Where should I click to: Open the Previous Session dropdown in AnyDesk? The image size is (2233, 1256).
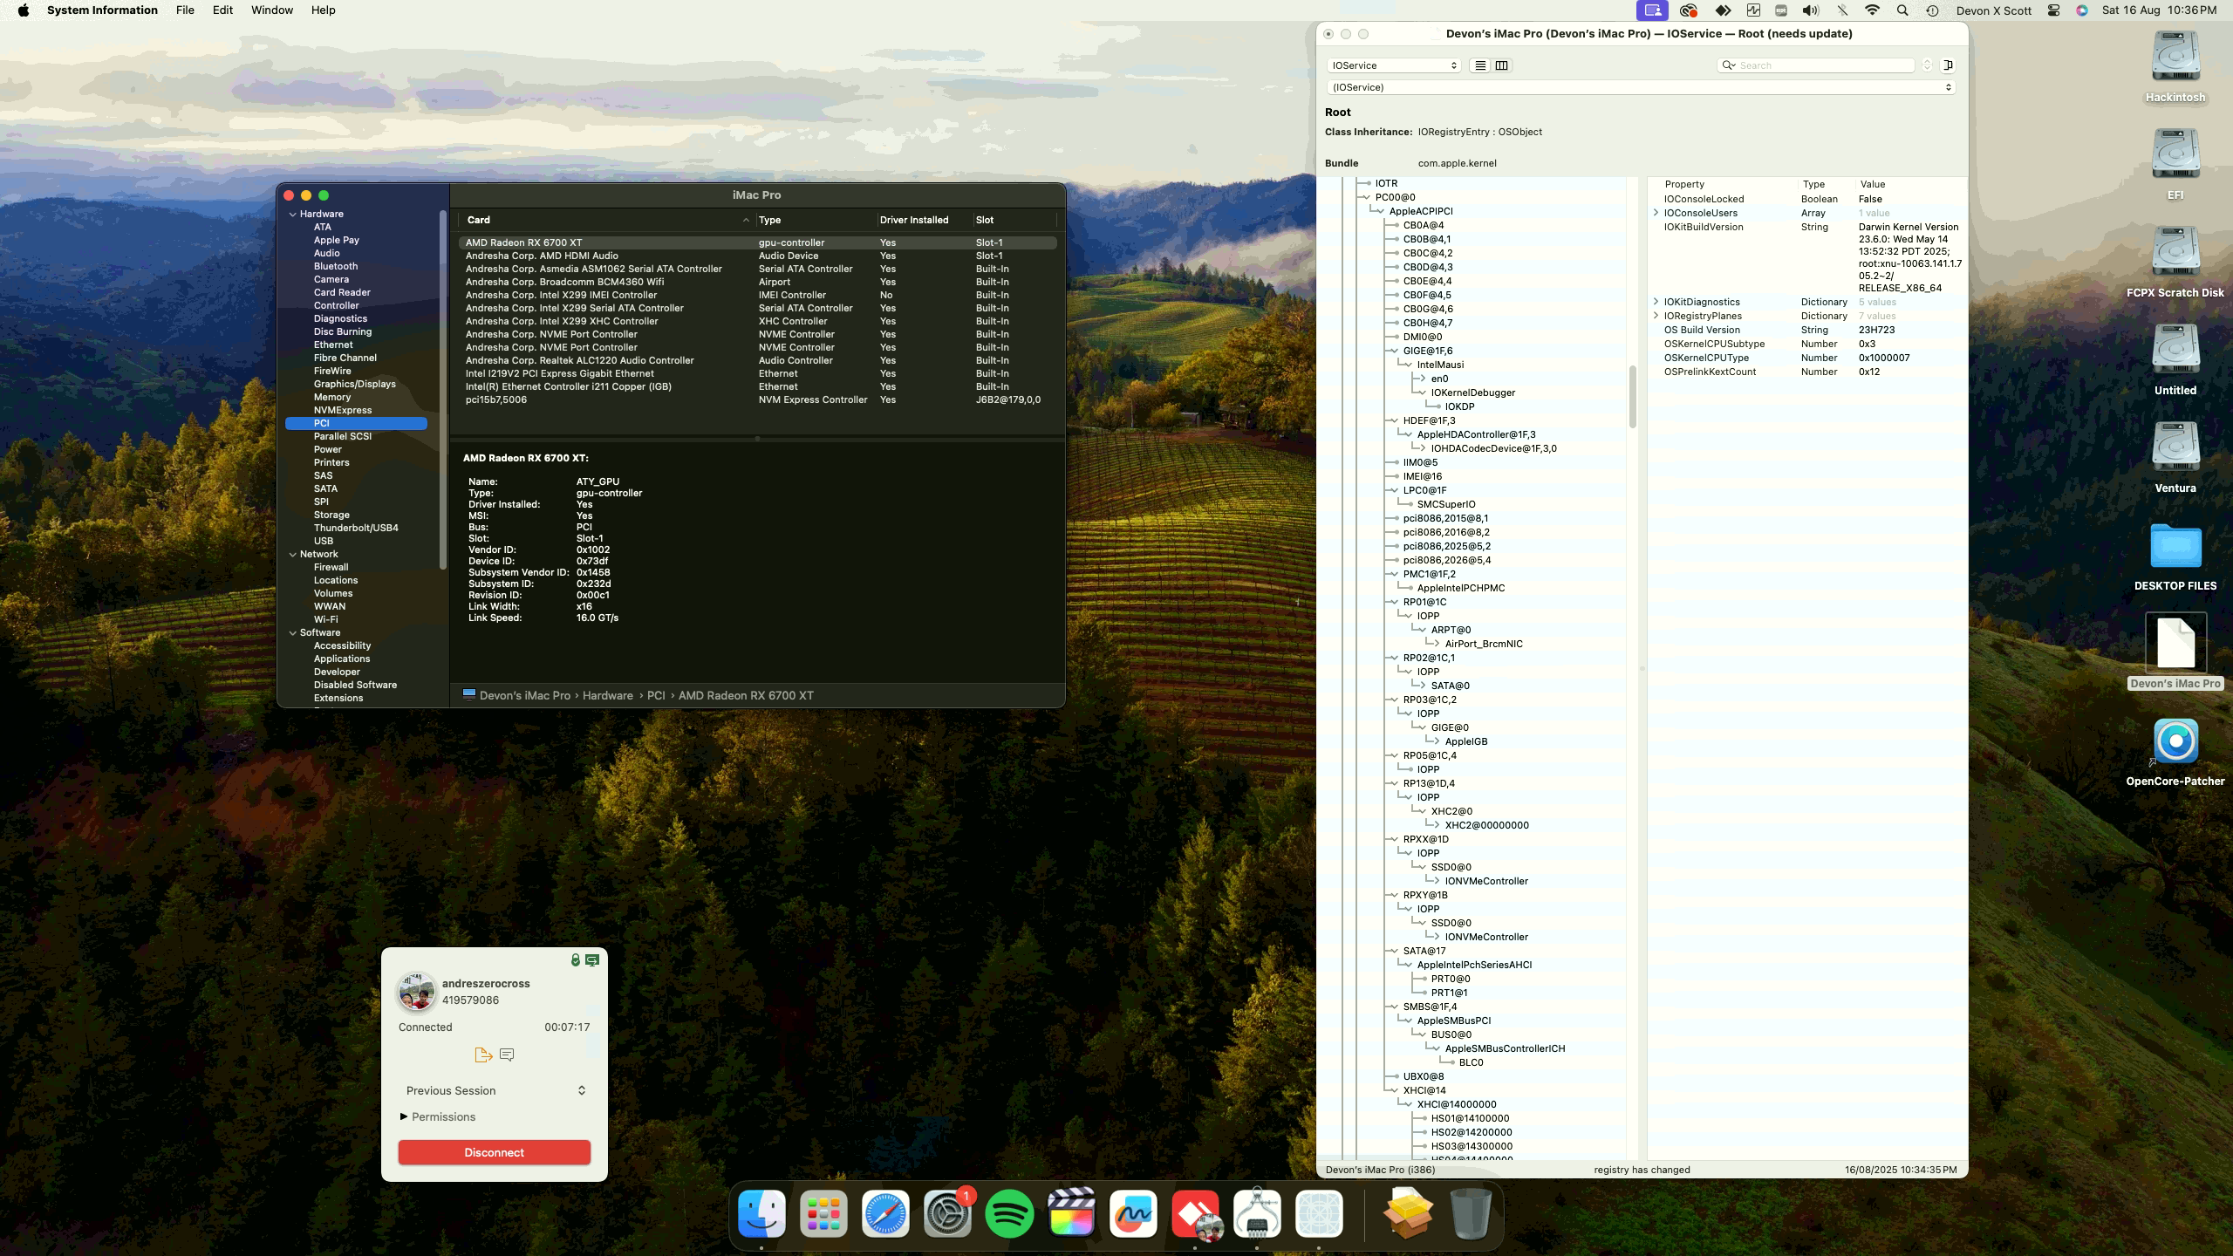(x=495, y=1090)
